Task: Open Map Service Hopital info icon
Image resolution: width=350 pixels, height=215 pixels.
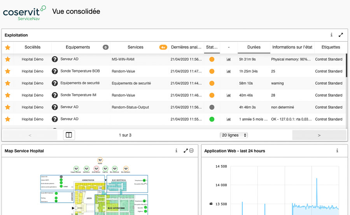Action: point(176,151)
